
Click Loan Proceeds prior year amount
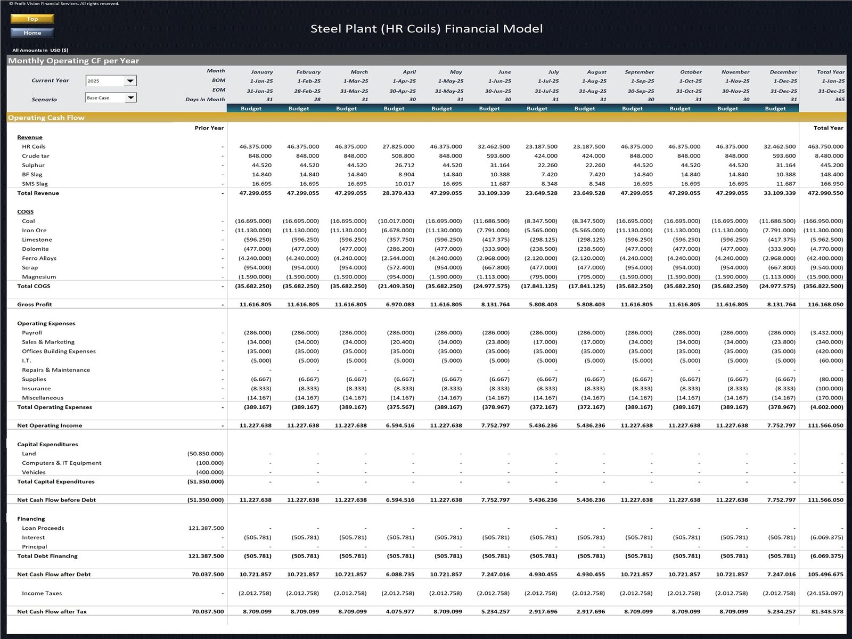206,528
